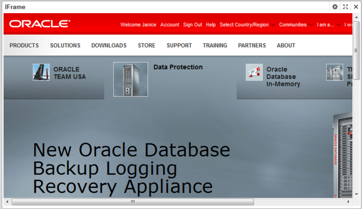Image resolution: width=362 pixels, height=209 pixels.
Task: Open the ABOUT menu
Action: point(286,45)
